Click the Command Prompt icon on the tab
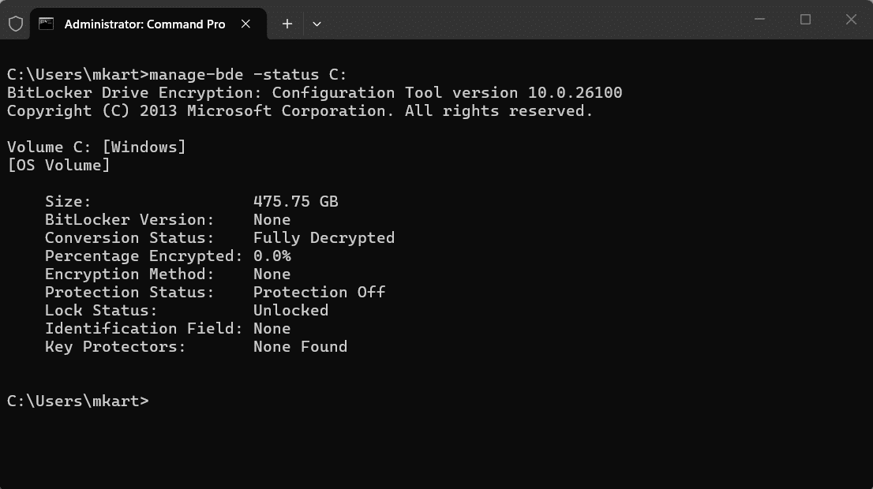The height and width of the screenshot is (489, 873). pyautogui.click(x=47, y=24)
